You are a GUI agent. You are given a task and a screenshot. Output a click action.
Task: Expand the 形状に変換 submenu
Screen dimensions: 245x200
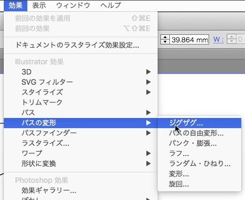[x=80, y=164]
